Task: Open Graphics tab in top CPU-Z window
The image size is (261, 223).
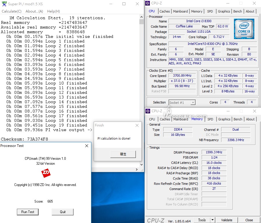Action: pos(224,11)
